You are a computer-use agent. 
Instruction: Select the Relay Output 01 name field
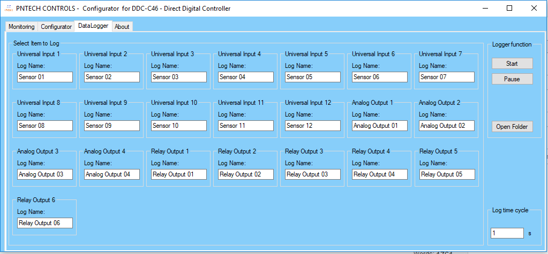pyautogui.click(x=179, y=174)
